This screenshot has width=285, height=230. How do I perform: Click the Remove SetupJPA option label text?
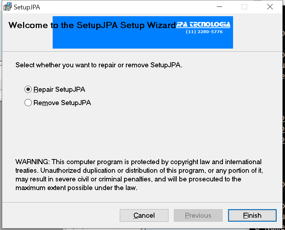tap(62, 103)
